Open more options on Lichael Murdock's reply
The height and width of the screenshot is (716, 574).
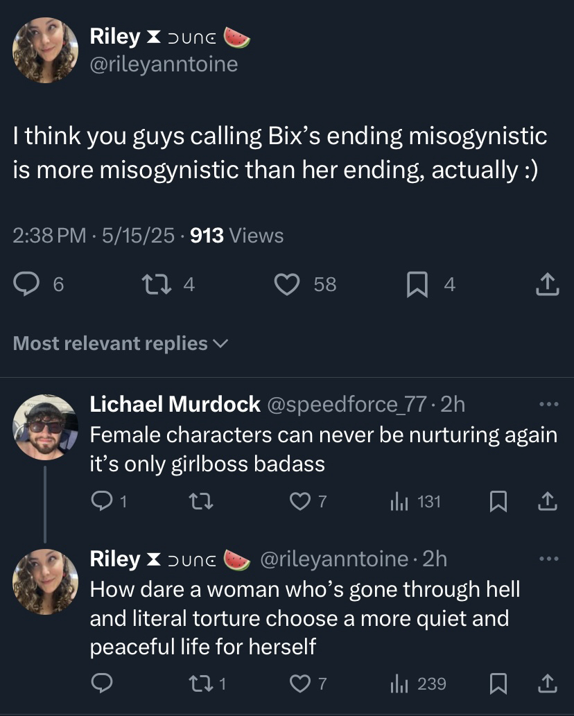pyautogui.click(x=548, y=404)
